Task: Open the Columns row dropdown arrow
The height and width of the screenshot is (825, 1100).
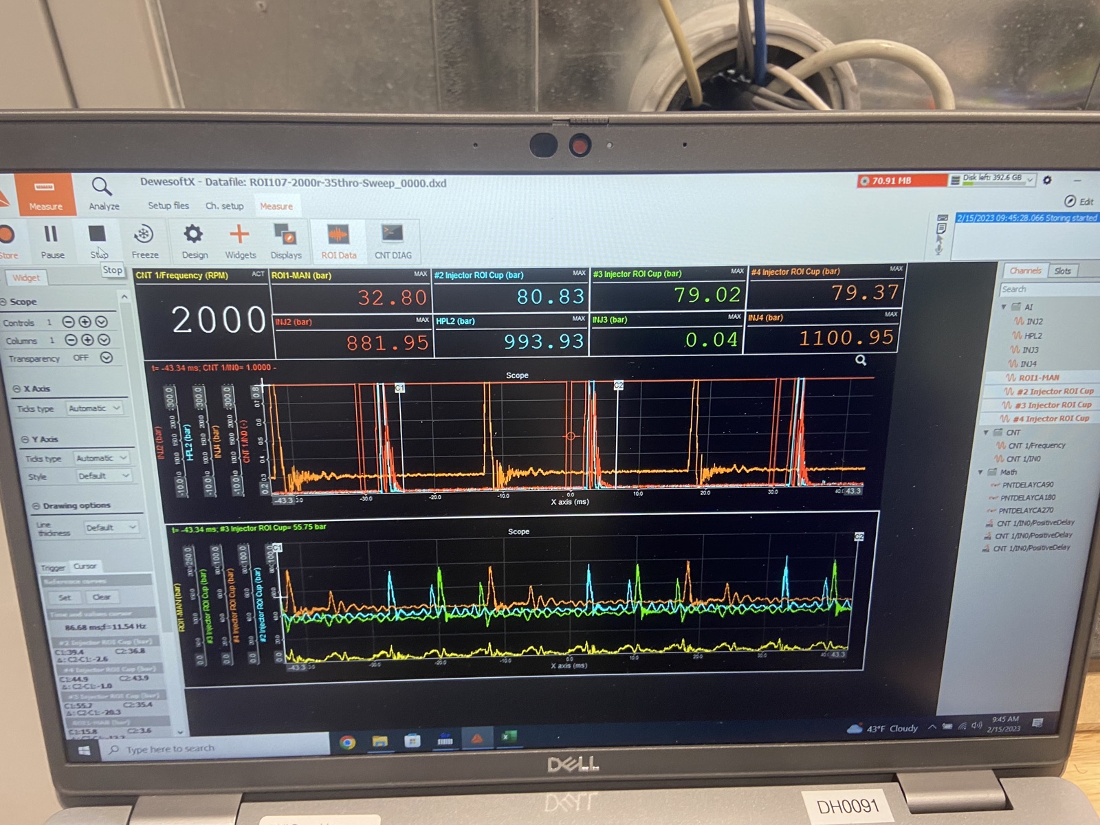Action: coord(104,340)
